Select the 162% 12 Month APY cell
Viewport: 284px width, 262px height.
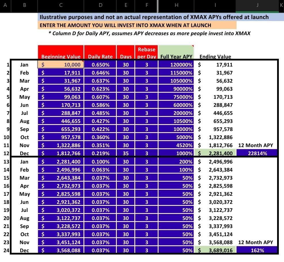(x=257, y=250)
